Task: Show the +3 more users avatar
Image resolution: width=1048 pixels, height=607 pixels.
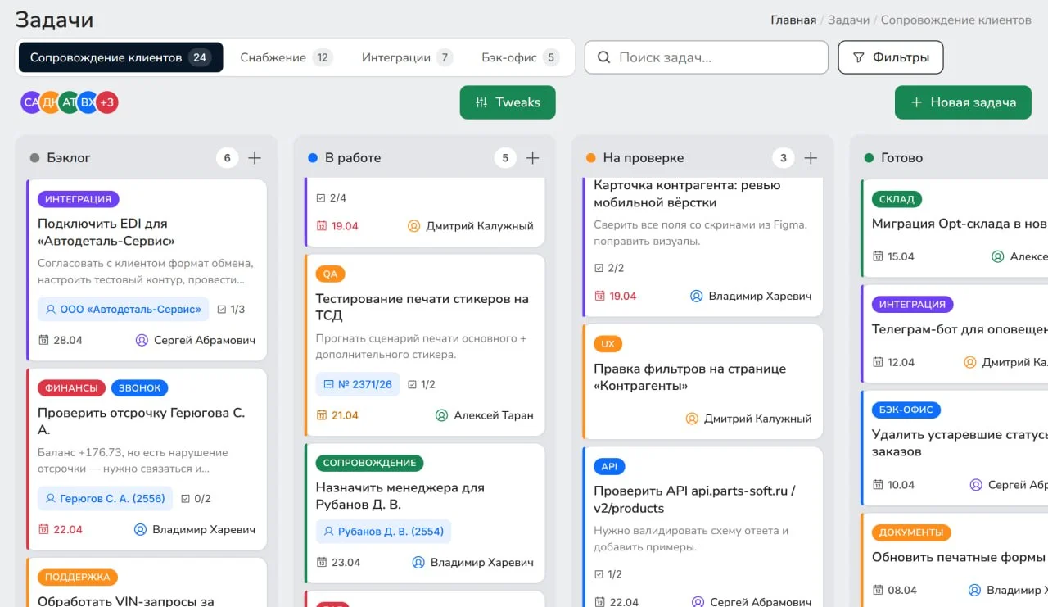Action: click(x=107, y=102)
